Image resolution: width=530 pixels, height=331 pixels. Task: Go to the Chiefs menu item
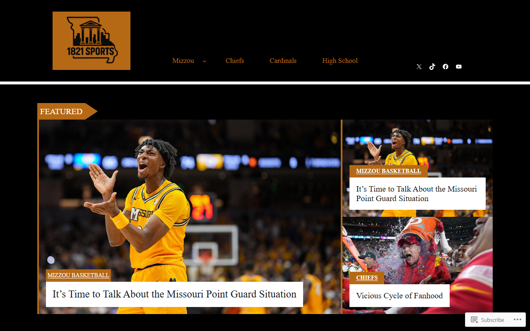coord(235,61)
